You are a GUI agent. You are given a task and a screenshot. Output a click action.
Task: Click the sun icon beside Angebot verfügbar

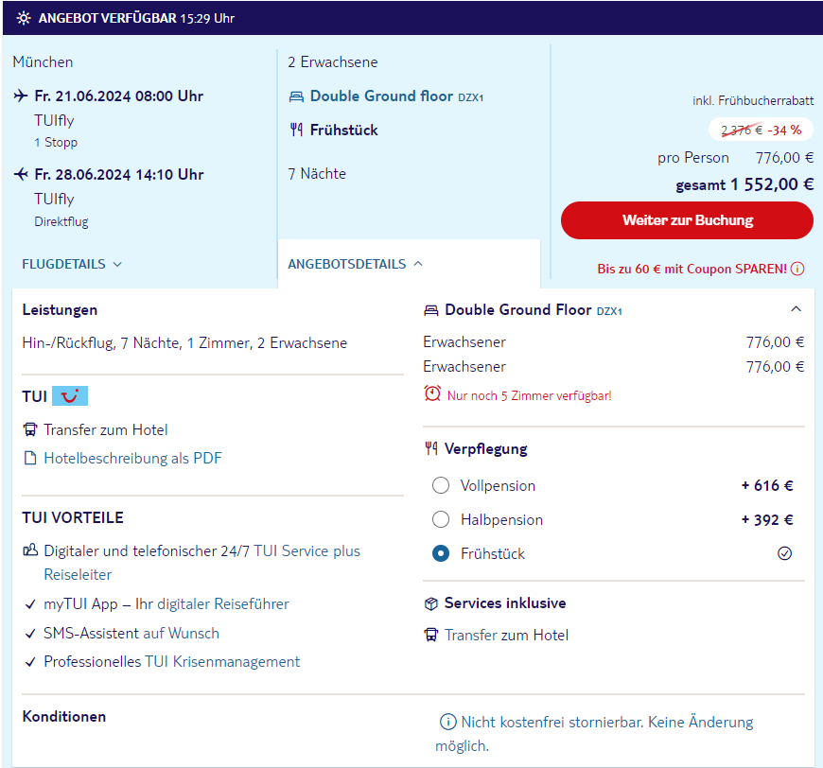click(x=23, y=18)
